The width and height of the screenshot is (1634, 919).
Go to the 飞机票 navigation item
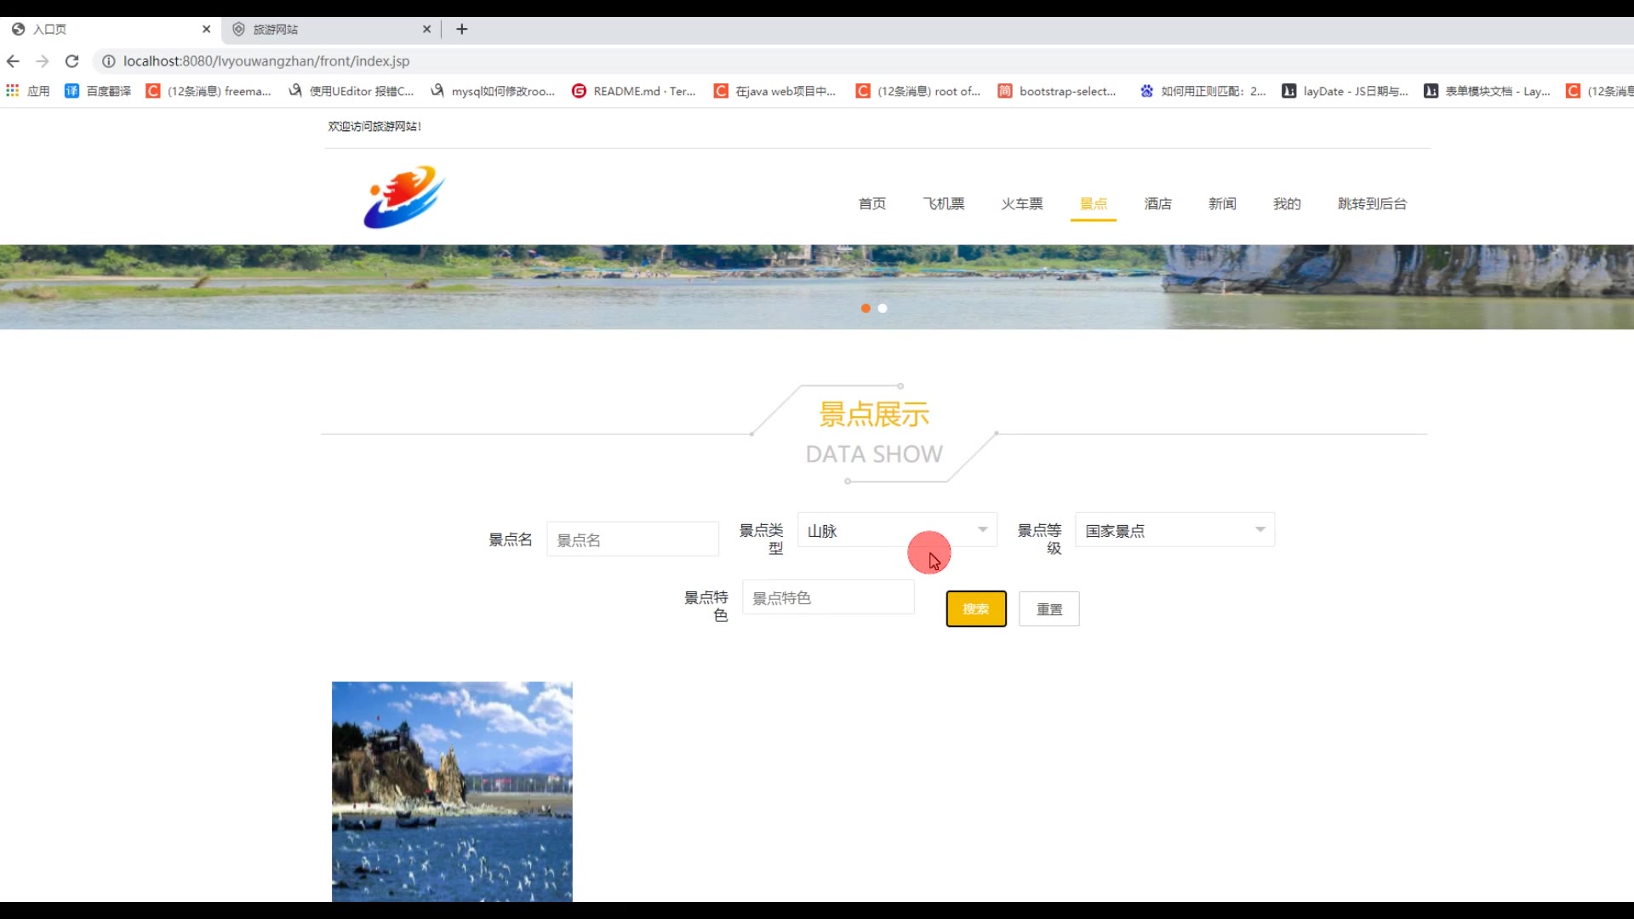944,203
